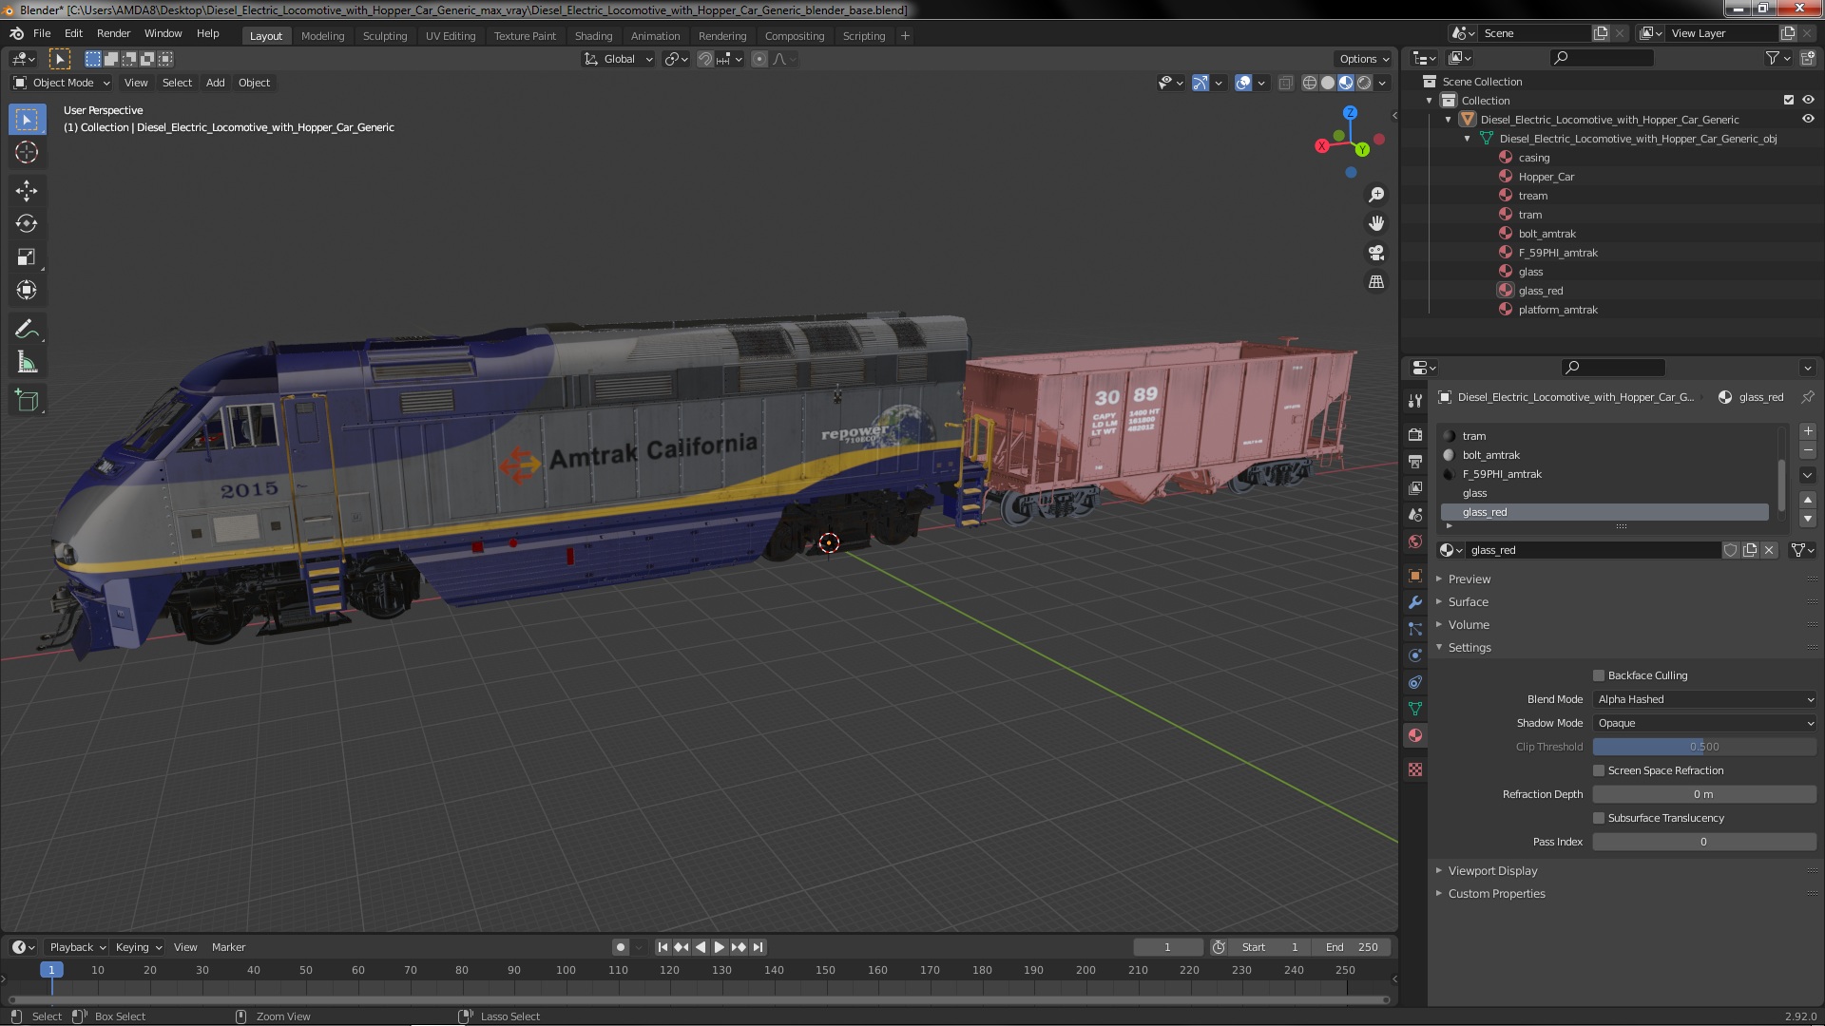Screen dimensions: 1825x1026
Task: Click the pan view hand icon
Action: 1375,223
